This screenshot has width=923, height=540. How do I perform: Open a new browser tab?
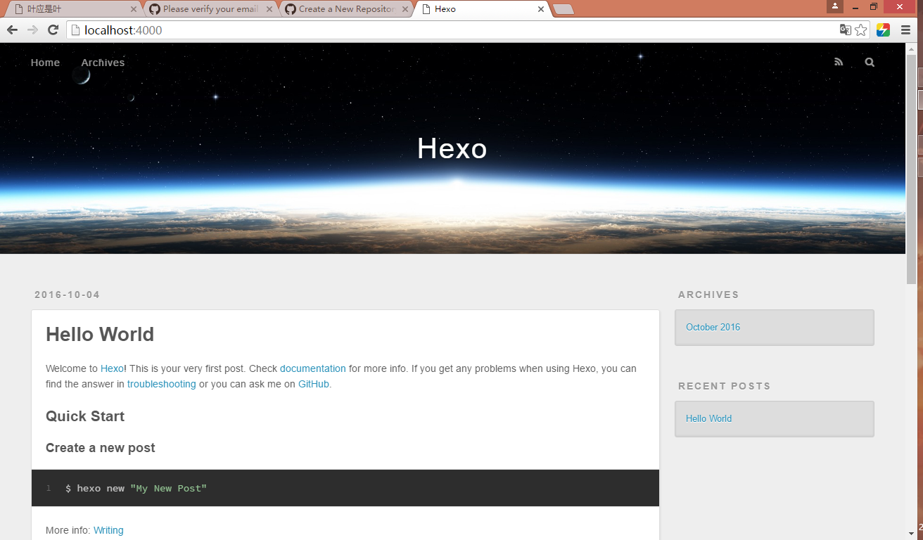point(564,9)
